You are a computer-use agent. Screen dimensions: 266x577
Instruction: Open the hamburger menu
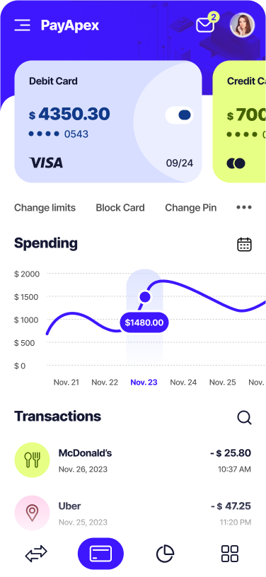pyautogui.click(x=23, y=25)
